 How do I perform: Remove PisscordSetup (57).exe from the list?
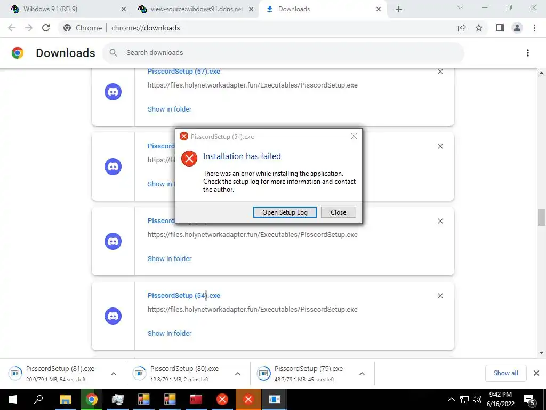pyautogui.click(x=440, y=72)
